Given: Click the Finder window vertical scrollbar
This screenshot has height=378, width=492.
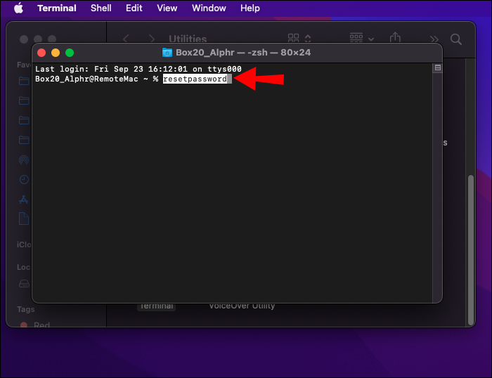Looking at the screenshot, I should [x=470, y=250].
